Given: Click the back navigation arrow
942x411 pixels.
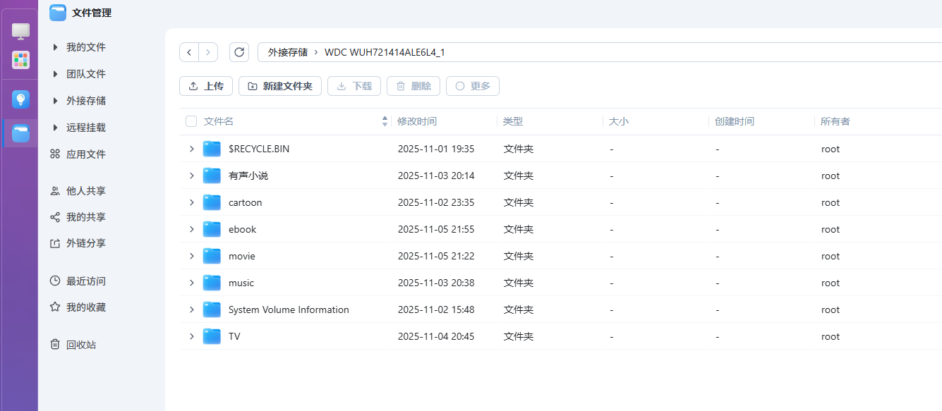Looking at the screenshot, I should (x=188, y=51).
